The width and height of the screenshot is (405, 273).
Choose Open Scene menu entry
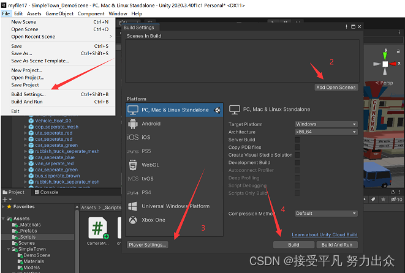coord(59,29)
